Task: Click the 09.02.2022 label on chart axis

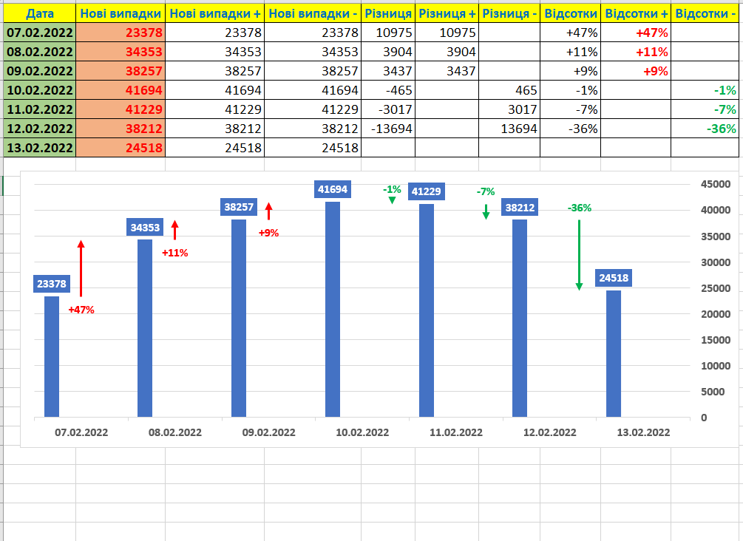Action: tap(269, 432)
